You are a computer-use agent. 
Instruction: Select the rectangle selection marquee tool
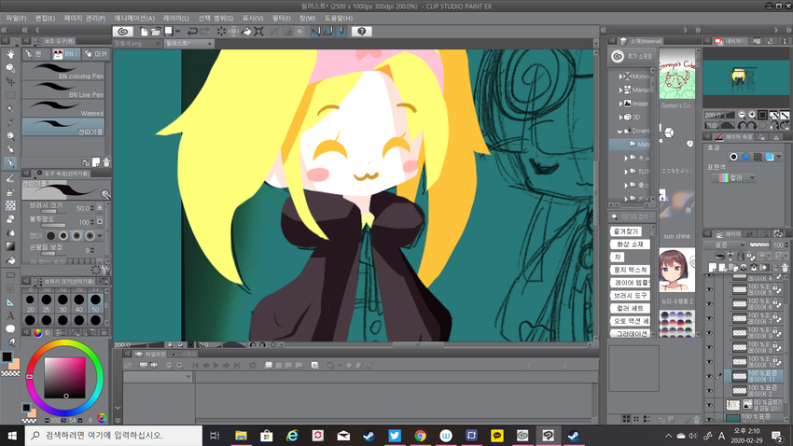click(10, 95)
